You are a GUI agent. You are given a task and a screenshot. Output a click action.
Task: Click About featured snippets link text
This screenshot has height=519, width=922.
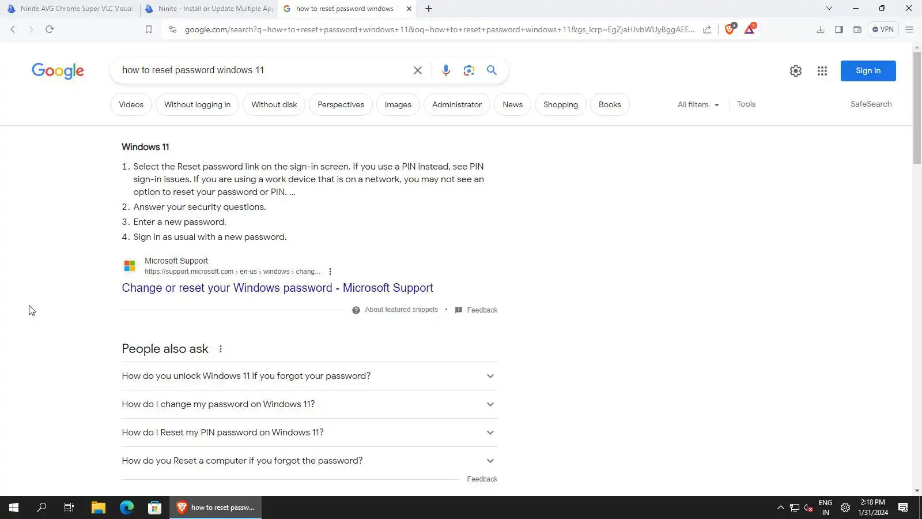point(402,310)
